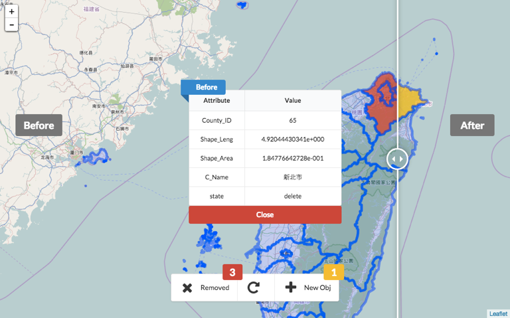This screenshot has width=510, height=318.
Task: Click the Shape_Area attribute cell
Action: point(216,159)
